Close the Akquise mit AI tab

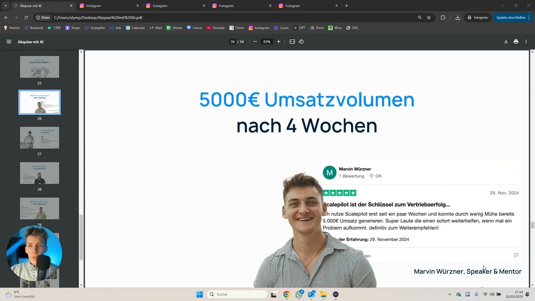[71, 6]
